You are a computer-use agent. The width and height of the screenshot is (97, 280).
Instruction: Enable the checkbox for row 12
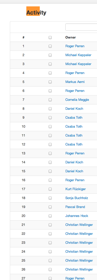(x=50, y=144)
